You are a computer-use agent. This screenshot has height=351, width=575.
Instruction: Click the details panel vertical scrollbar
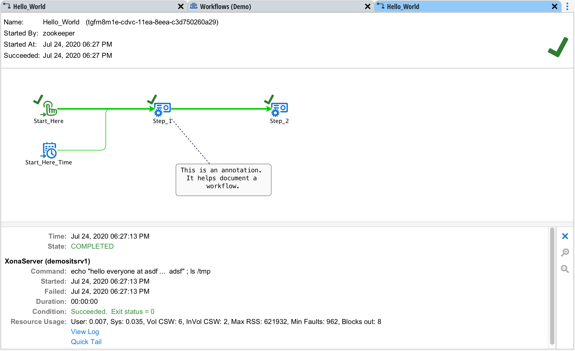[x=552, y=286]
